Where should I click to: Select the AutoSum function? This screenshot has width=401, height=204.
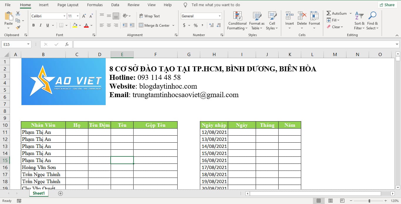pyautogui.click(x=336, y=13)
